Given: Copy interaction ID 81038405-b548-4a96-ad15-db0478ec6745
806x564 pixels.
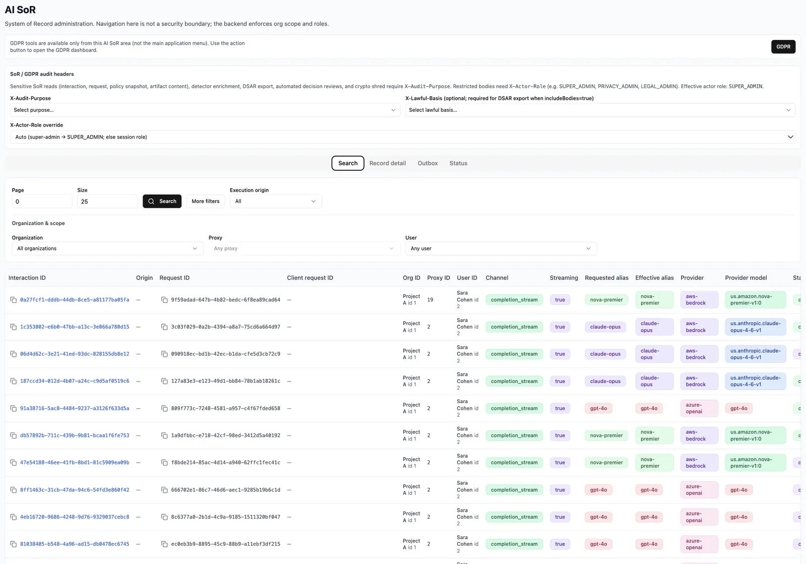Looking at the screenshot, I should (x=14, y=544).
